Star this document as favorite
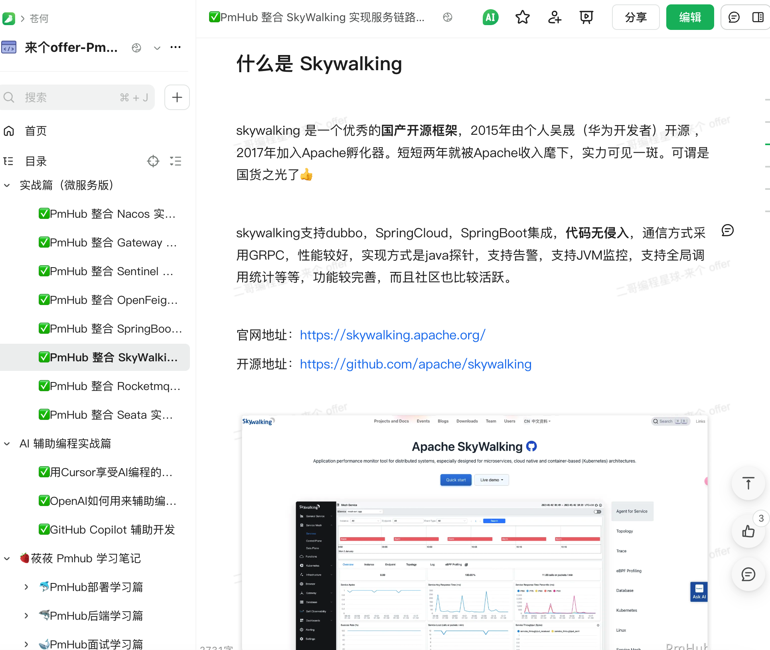 [522, 17]
